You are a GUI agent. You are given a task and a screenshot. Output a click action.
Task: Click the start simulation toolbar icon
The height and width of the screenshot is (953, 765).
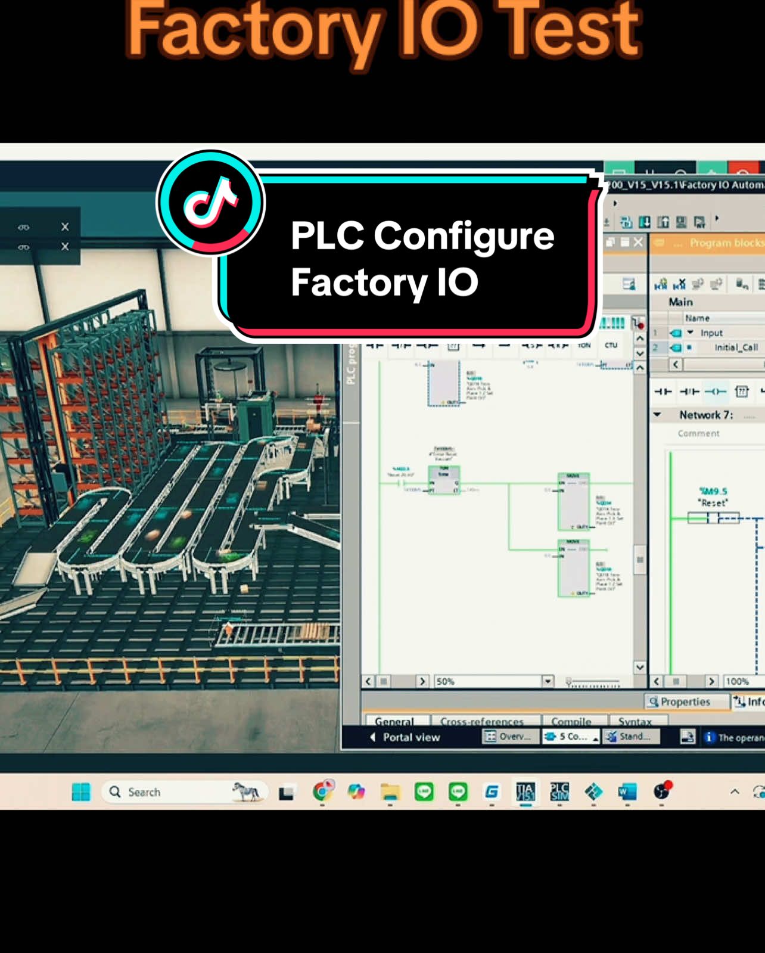click(x=682, y=222)
